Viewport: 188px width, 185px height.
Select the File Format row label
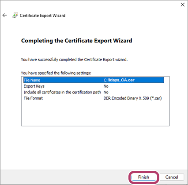tap(33, 98)
